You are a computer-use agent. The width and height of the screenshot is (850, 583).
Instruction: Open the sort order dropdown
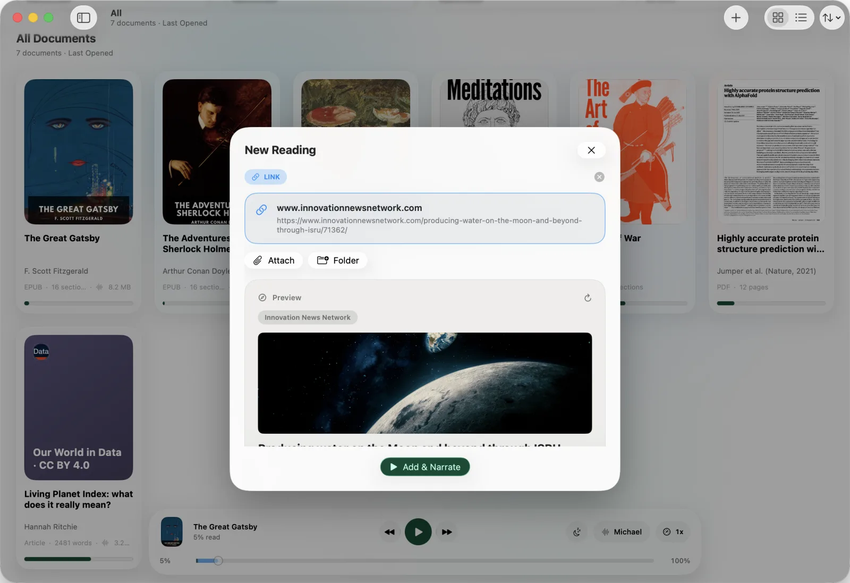tap(831, 18)
